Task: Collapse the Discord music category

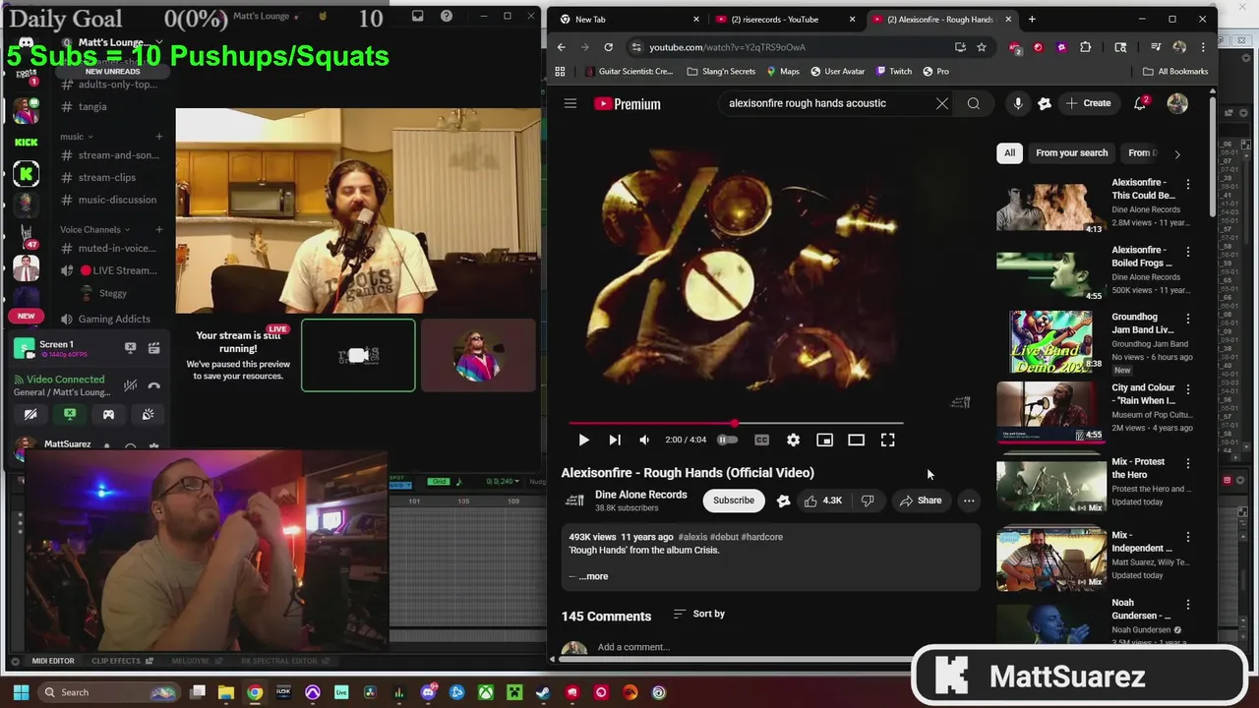Action: tap(76, 137)
